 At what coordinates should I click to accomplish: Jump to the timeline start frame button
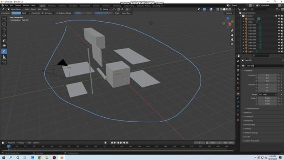[x=112, y=143]
